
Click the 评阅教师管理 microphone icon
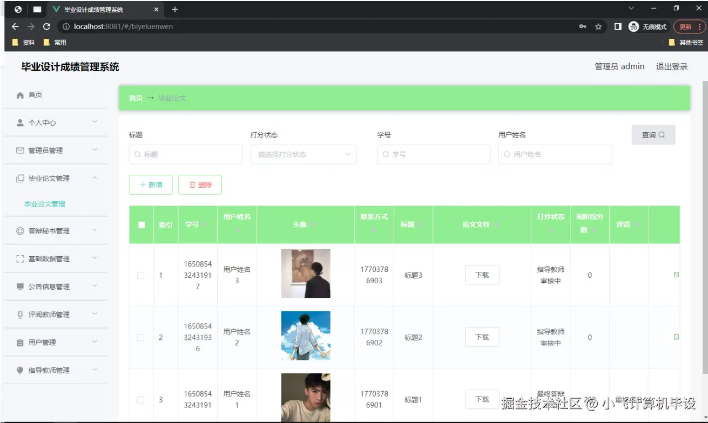click(x=20, y=315)
